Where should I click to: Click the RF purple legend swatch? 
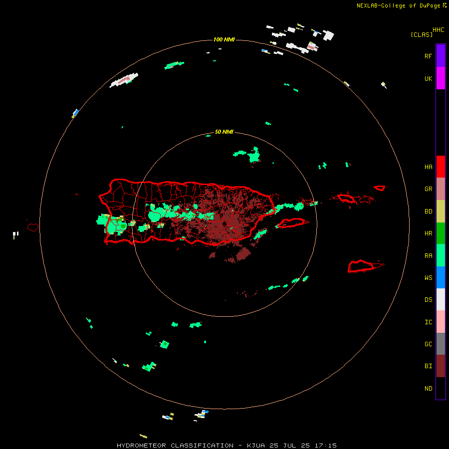coord(441,56)
